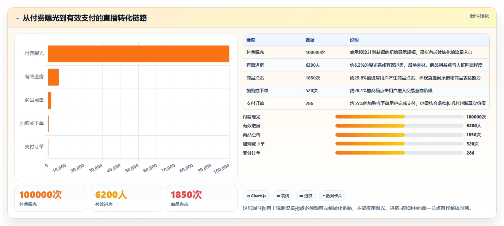
Task: Click the 有效进房 cell in the table
Action: coord(255,65)
